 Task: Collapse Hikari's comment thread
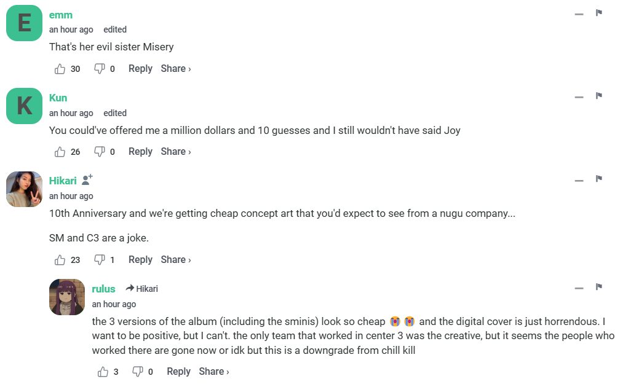point(579,180)
